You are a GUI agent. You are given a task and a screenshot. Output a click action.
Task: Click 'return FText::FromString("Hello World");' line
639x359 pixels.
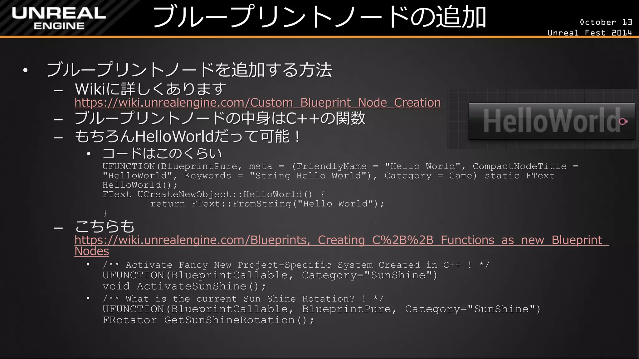pos(267,204)
